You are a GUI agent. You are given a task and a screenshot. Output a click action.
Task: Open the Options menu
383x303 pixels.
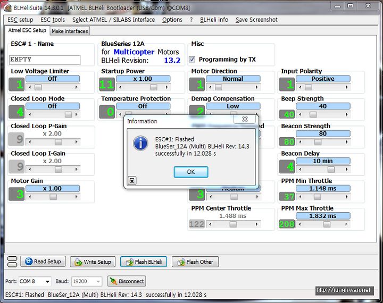point(172,20)
